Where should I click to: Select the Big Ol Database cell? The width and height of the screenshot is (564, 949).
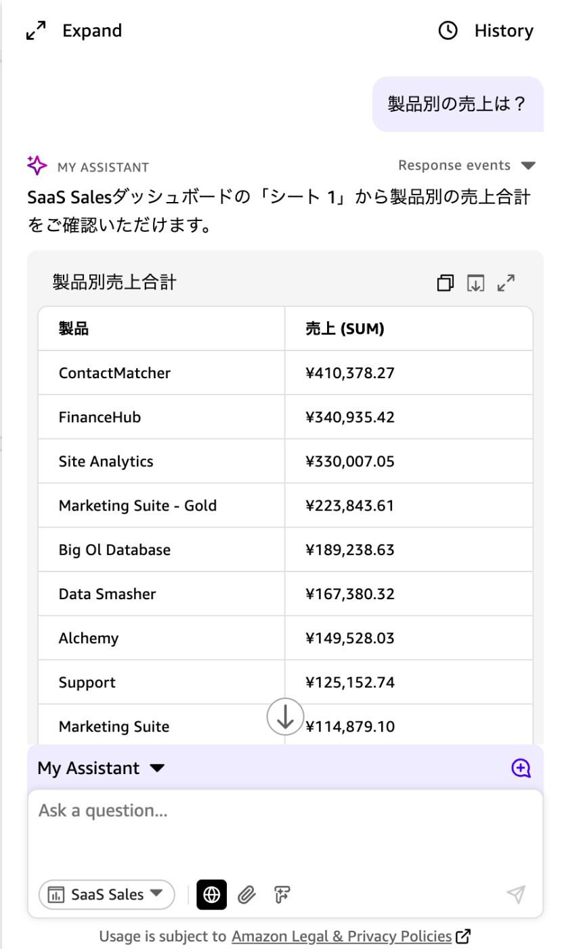tap(162, 550)
